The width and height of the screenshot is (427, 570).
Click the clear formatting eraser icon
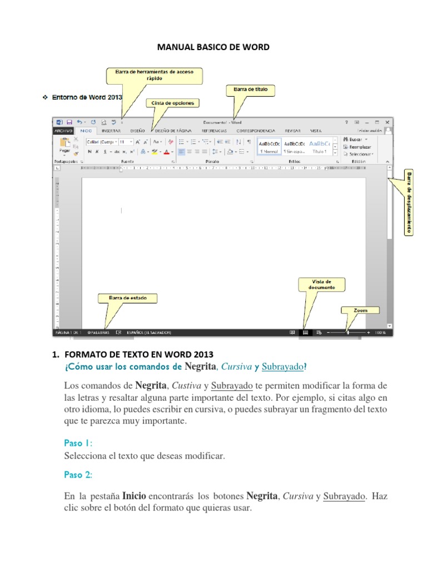(x=171, y=142)
